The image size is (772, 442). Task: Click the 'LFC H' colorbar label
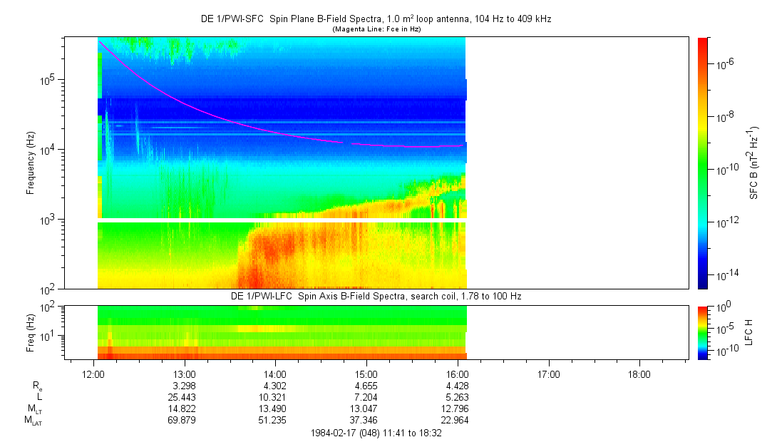[749, 332]
